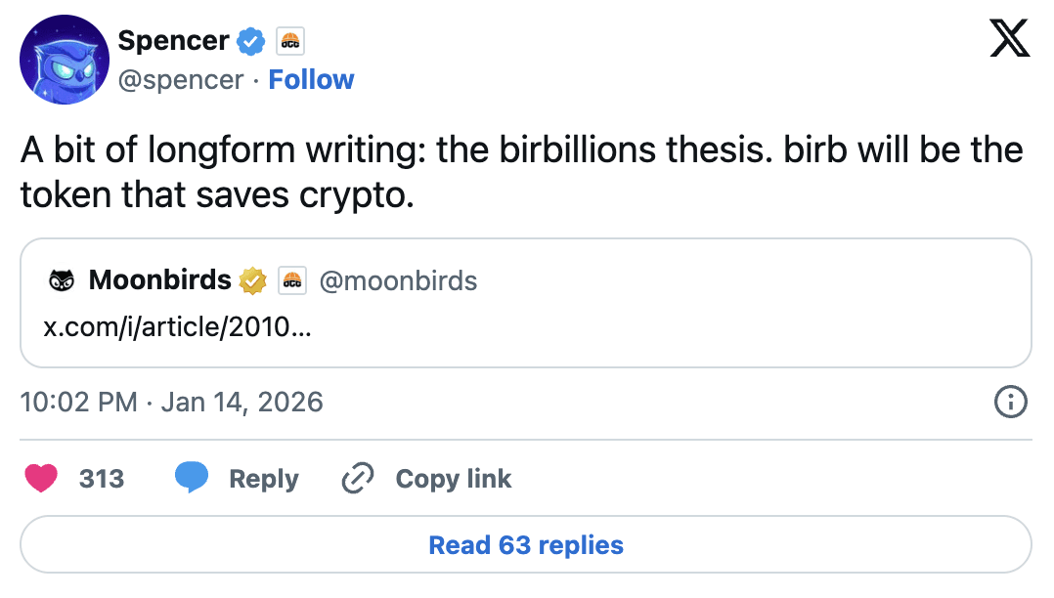Click the gold verified badge on Moonbirds
Screen dimensions: 1054x598
pos(252,281)
